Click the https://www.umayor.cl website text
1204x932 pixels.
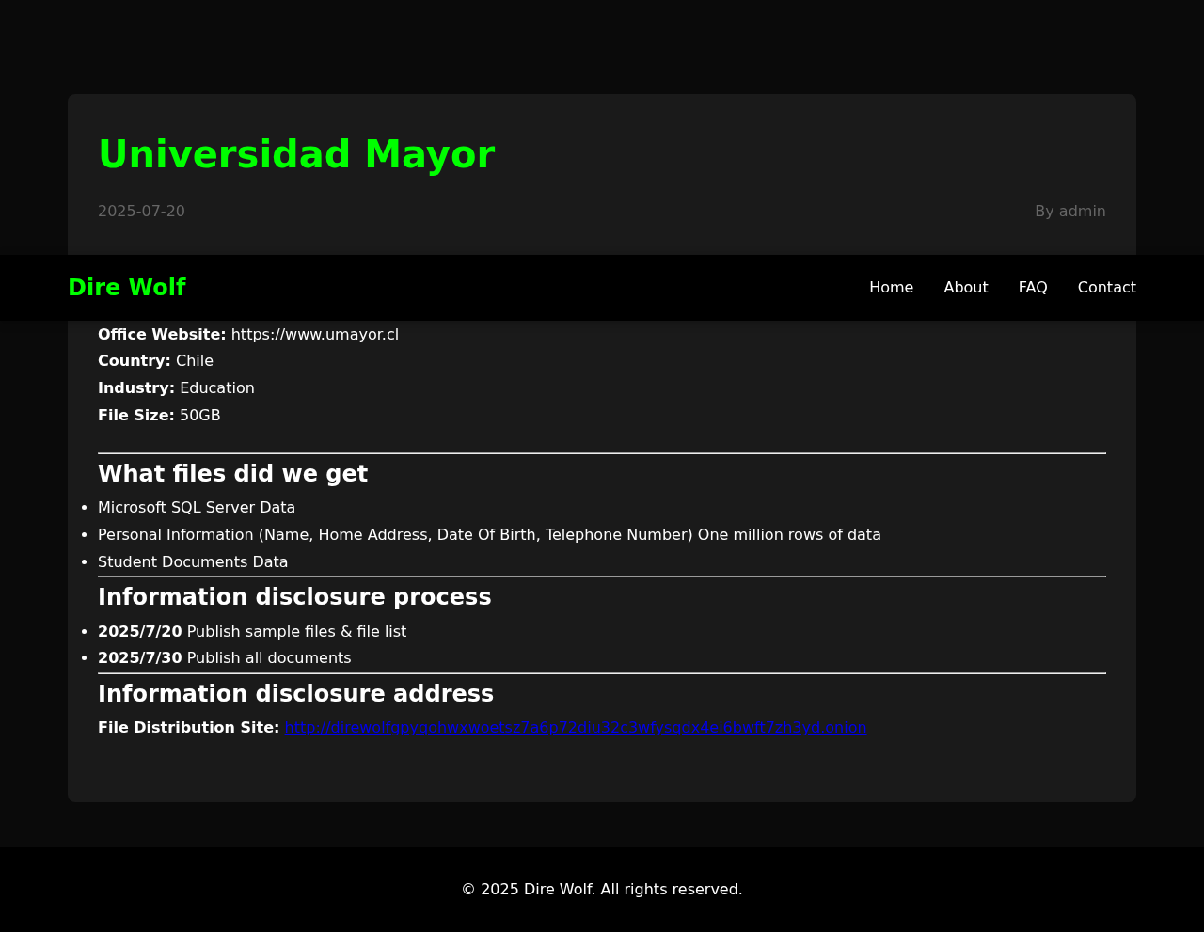pyautogui.click(x=315, y=335)
